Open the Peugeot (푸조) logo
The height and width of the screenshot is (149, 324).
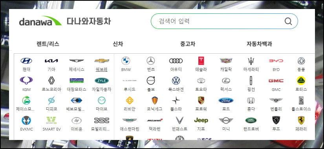pyautogui.click(x=276, y=120)
